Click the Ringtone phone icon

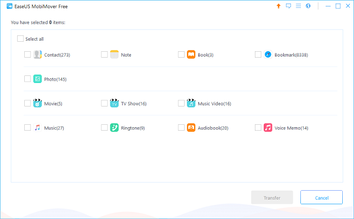tap(114, 128)
